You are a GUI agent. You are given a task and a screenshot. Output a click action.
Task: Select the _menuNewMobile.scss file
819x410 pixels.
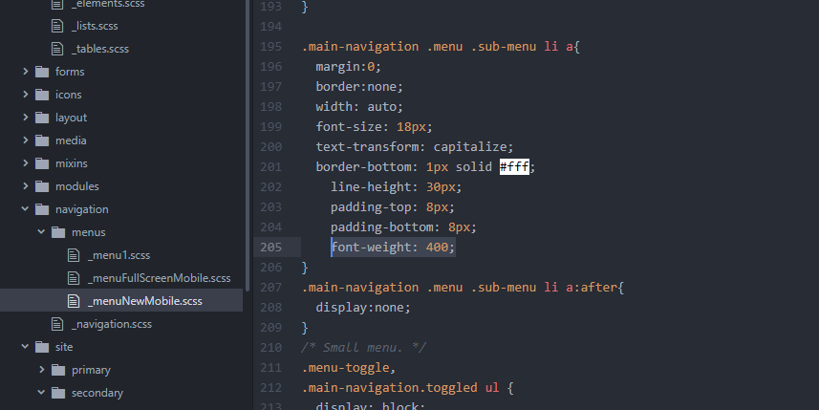pos(144,301)
